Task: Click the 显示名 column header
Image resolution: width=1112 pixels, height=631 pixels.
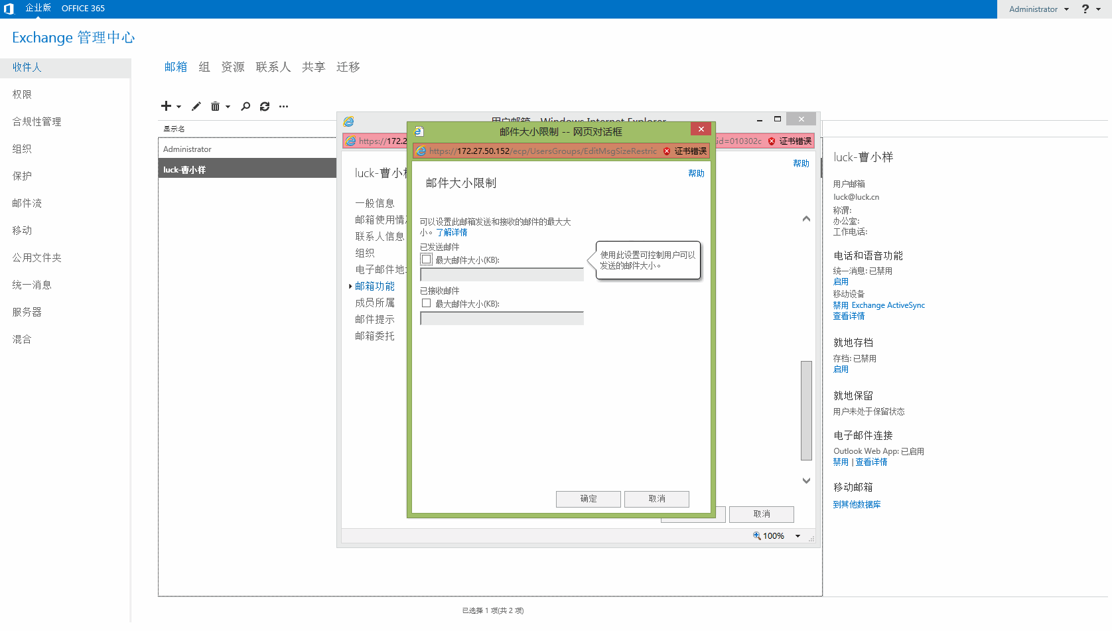Action: (174, 129)
